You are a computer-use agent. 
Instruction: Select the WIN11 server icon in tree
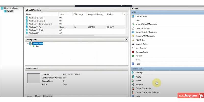(5, 11)
